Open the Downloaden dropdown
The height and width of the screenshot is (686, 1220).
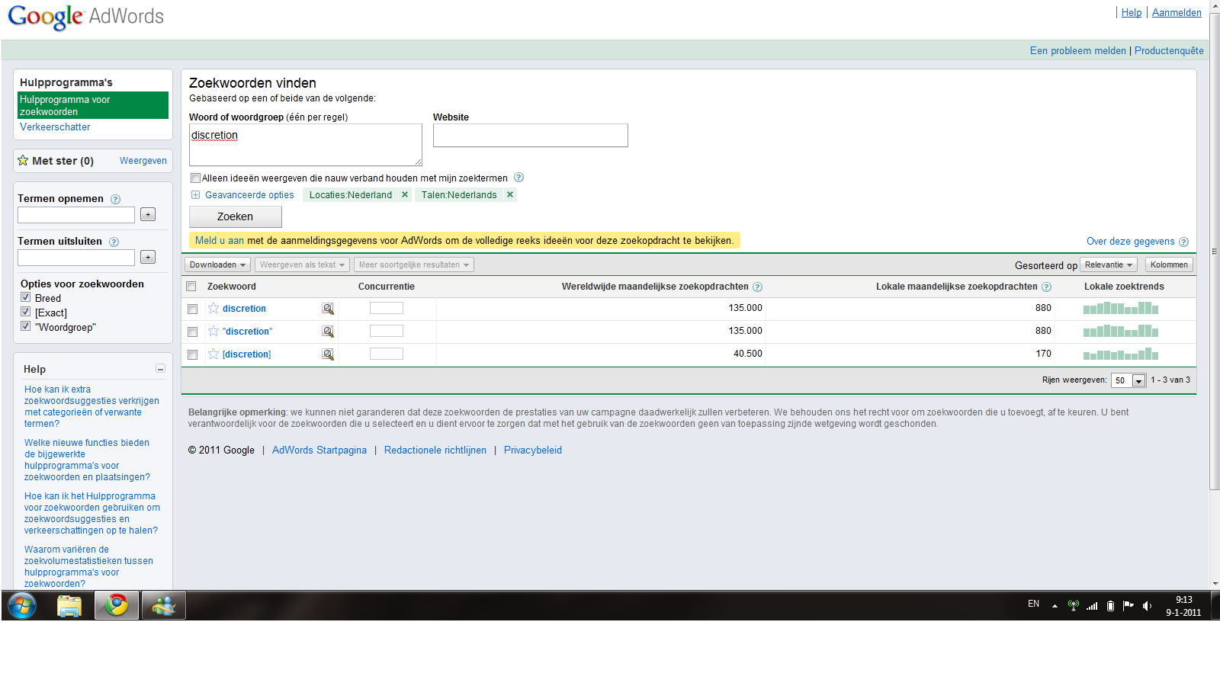point(217,264)
